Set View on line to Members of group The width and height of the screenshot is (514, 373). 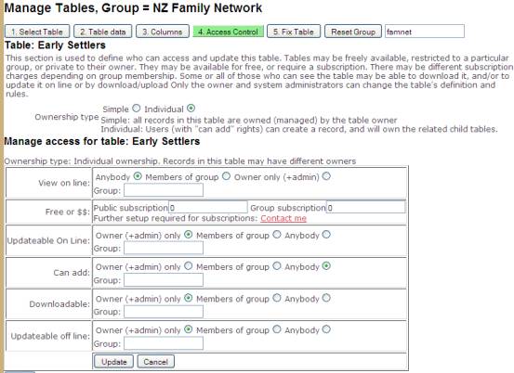click(226, 176)
